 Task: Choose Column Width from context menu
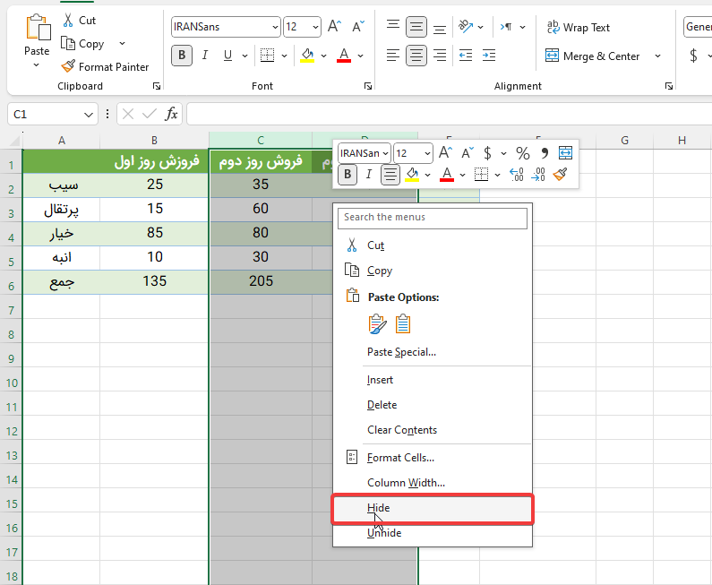click(406, 483)
